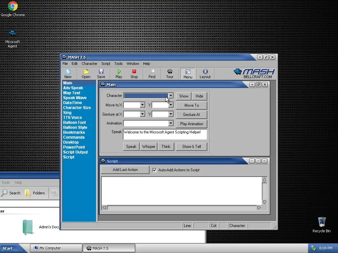Select TTS Voice in sidebar
The width and height of the screenshot is (338, 253).
pos(72,118)
